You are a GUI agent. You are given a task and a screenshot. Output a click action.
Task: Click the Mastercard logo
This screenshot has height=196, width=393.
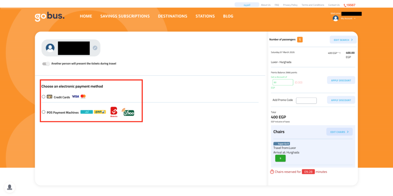click(83, 96)
